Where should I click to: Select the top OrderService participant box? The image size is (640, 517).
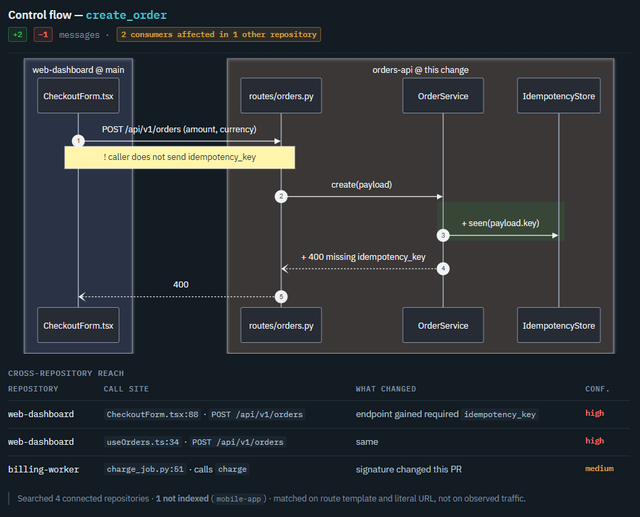tap(443, 96)
